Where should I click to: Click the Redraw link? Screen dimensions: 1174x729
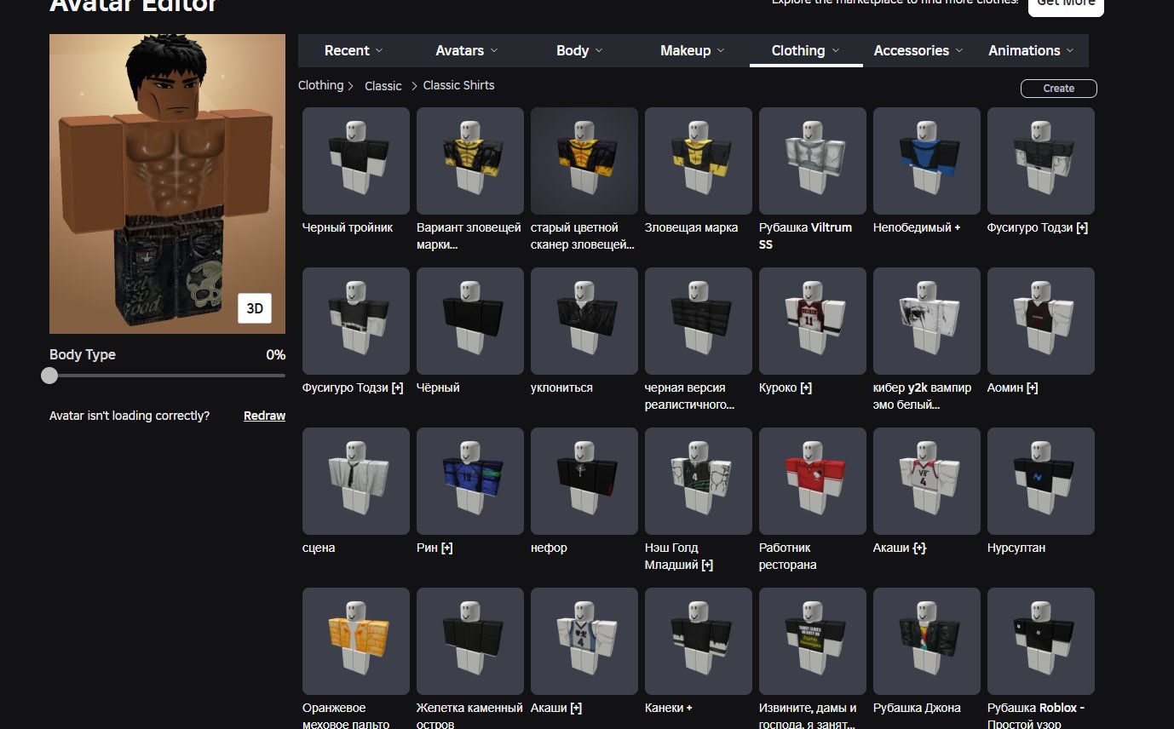point(264,416)
